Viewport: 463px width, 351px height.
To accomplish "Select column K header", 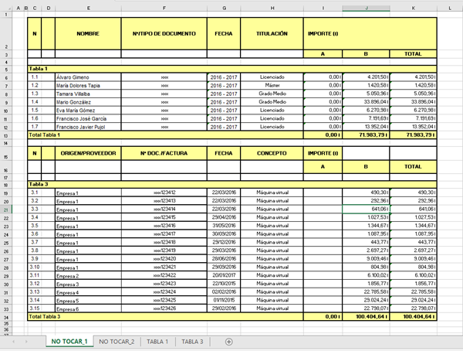I will [x=414, y=9].
